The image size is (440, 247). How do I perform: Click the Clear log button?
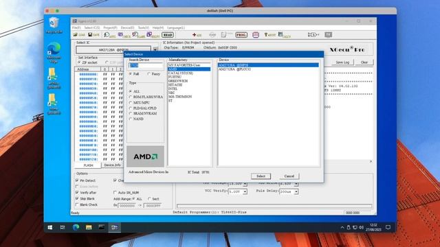(364, 62)
